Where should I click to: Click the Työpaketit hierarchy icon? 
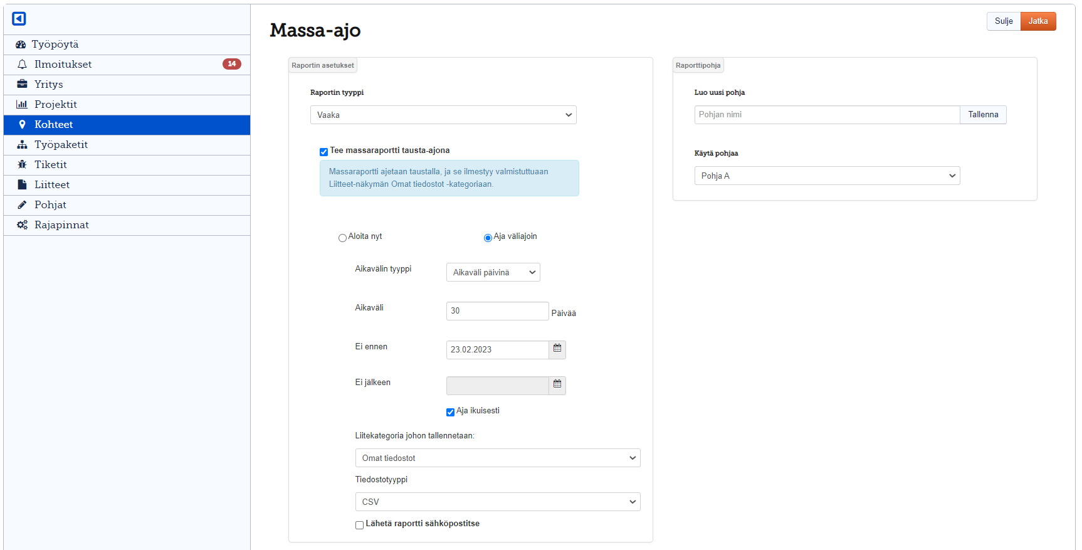[22, 144]
